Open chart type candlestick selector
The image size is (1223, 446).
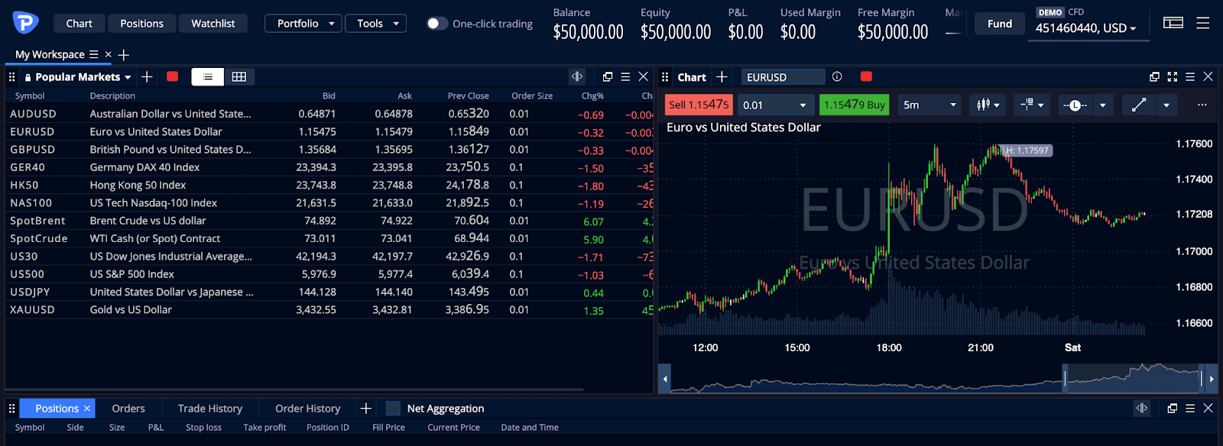[x=988, y=105]
